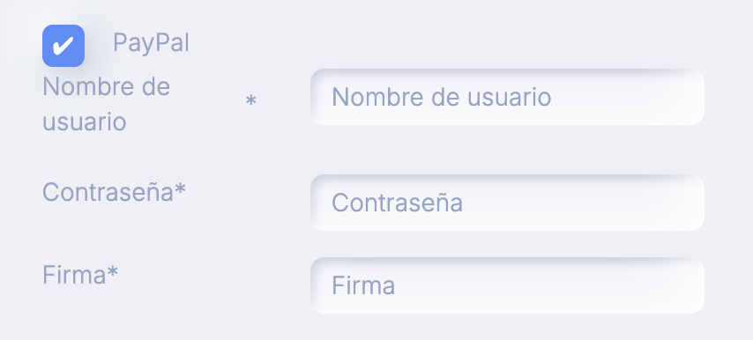Click the Contraseña* field label
Image resolution: width=753 pixels, height=340 pixels.
(x=114, y=192)
